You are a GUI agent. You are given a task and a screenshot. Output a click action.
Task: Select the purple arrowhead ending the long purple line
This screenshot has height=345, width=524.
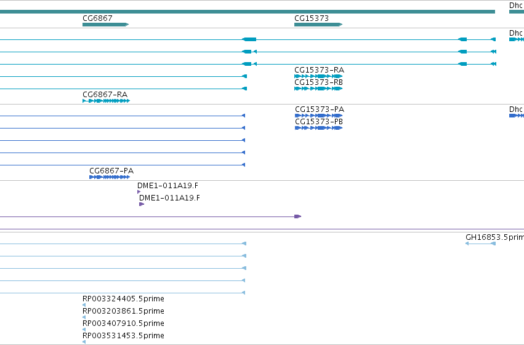[298, 216]
